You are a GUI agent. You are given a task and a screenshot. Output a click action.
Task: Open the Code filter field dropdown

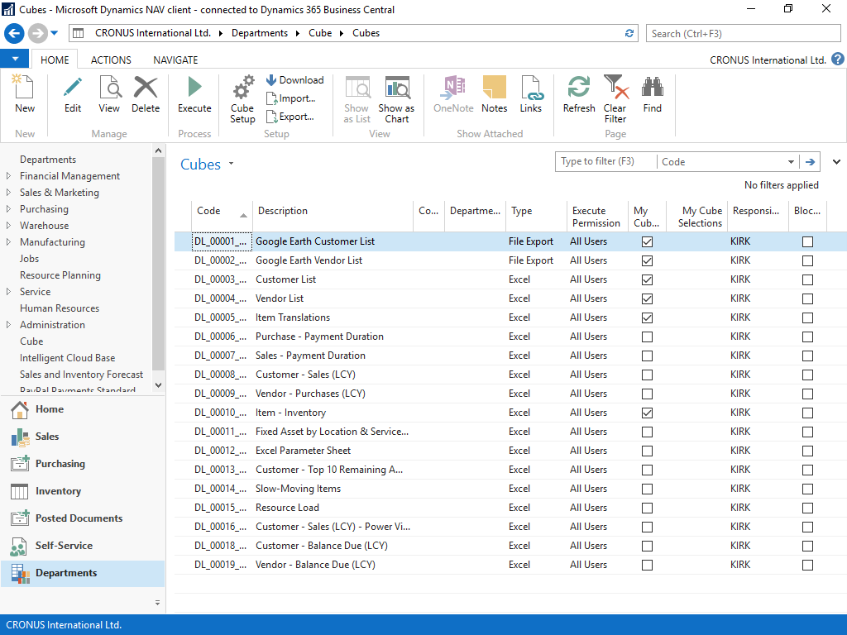[x=791, y=162]
